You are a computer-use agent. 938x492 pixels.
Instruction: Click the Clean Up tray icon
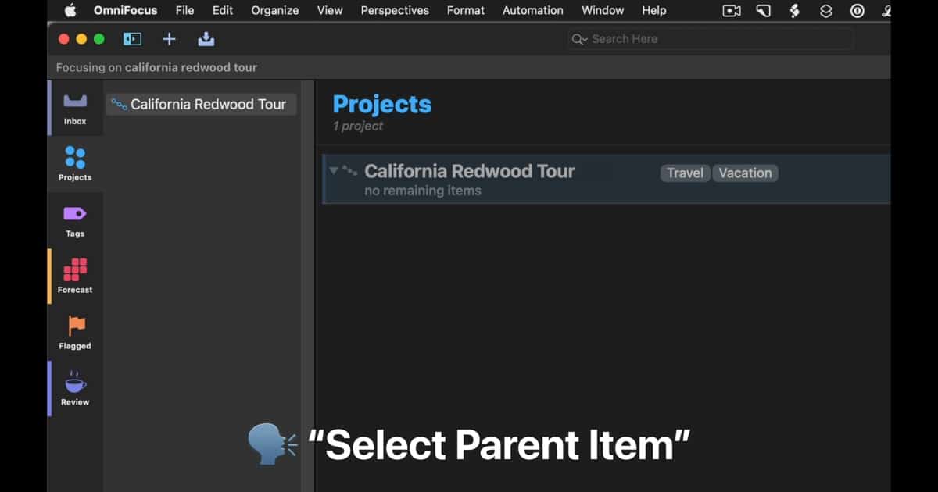point(206,39)
